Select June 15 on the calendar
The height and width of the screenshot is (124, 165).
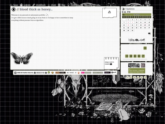coord(128,25)
